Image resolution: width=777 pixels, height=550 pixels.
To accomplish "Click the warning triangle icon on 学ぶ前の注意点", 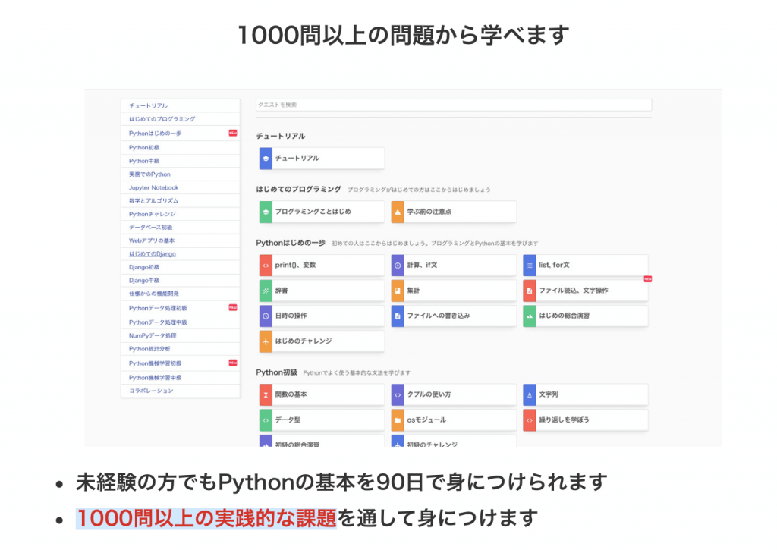I will click(398, 212).
